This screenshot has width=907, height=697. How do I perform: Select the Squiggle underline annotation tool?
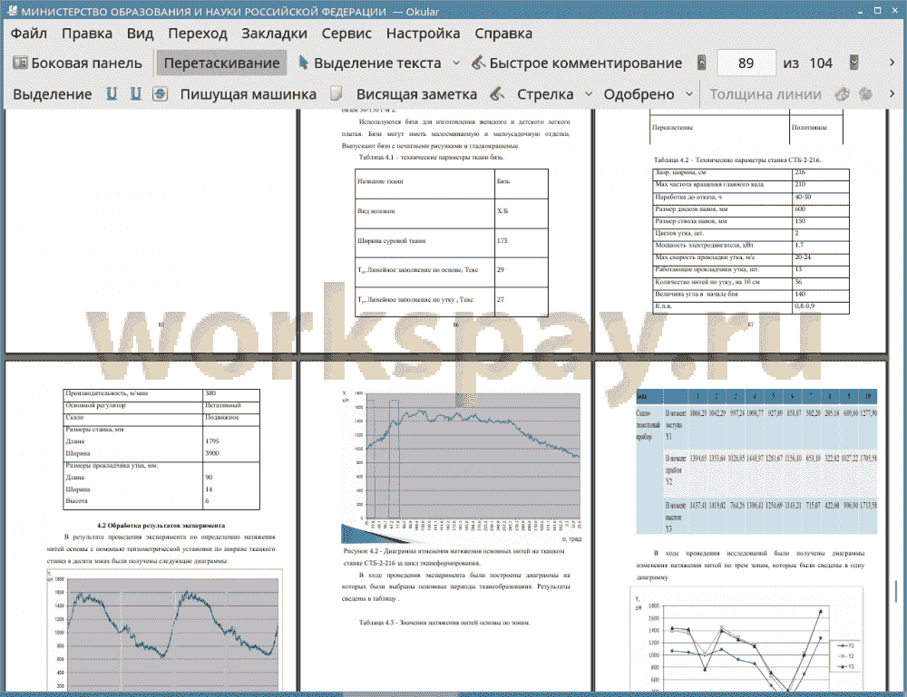136,94
